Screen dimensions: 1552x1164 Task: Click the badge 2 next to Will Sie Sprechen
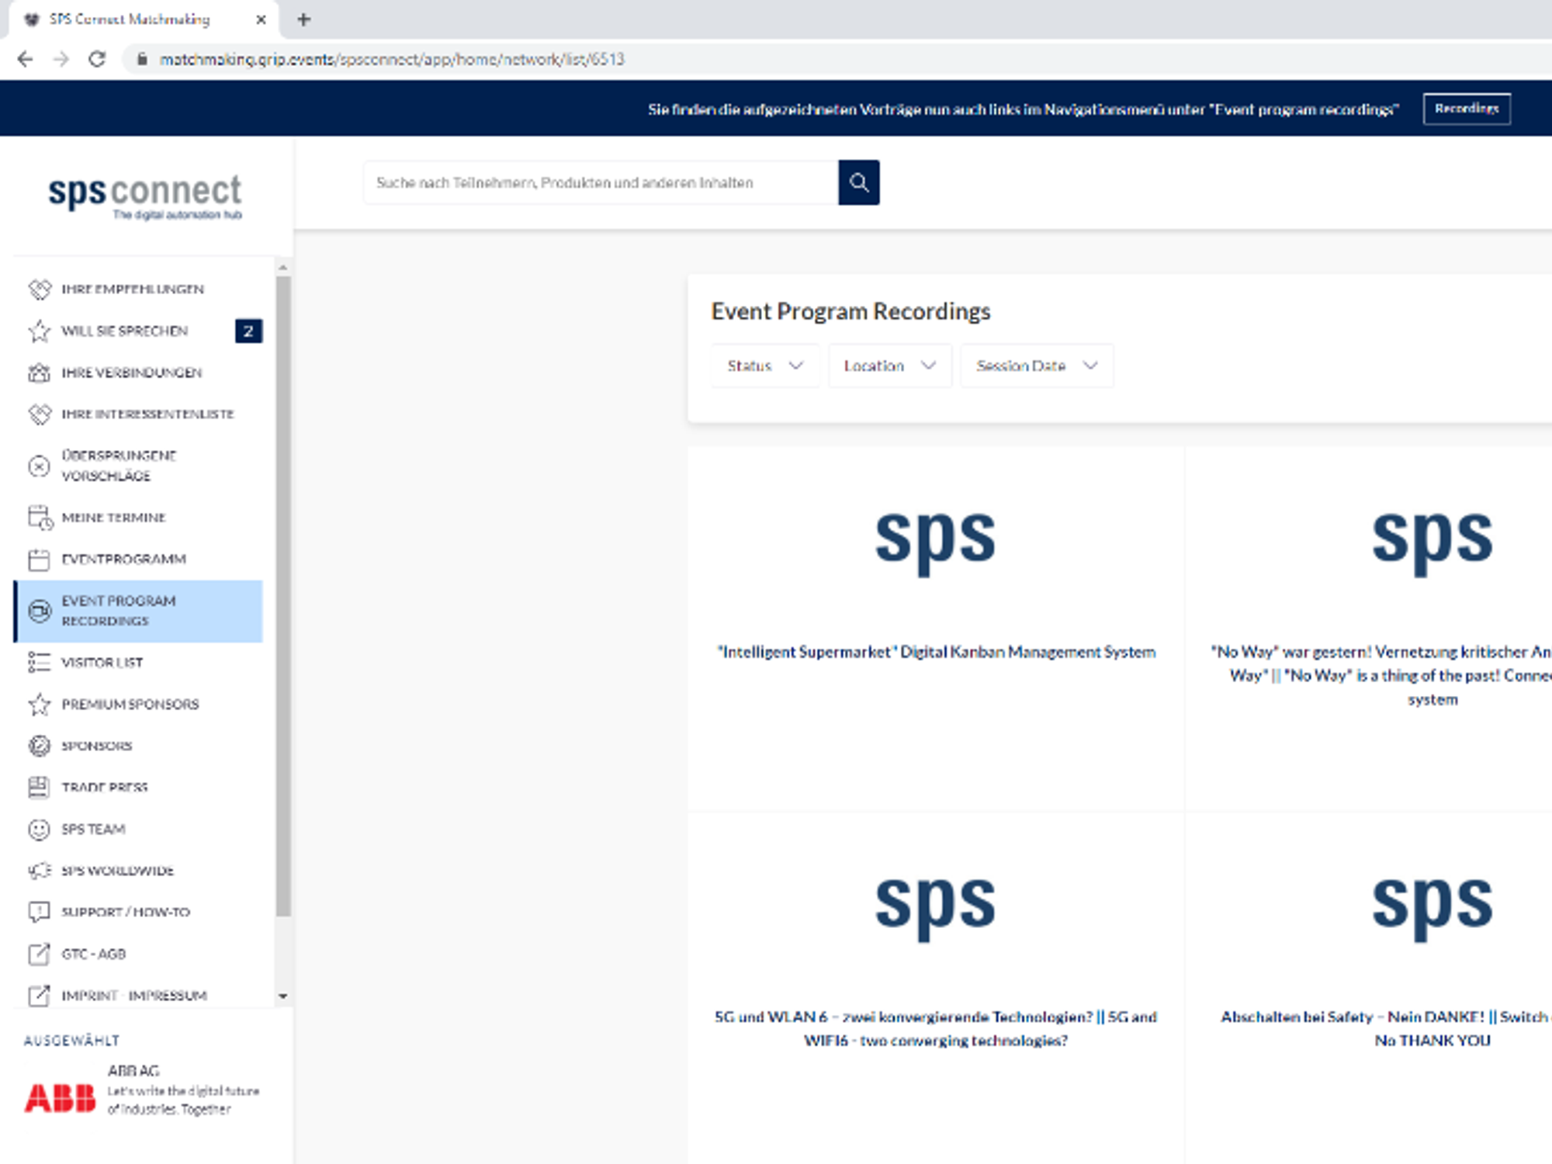click(248, 331)
